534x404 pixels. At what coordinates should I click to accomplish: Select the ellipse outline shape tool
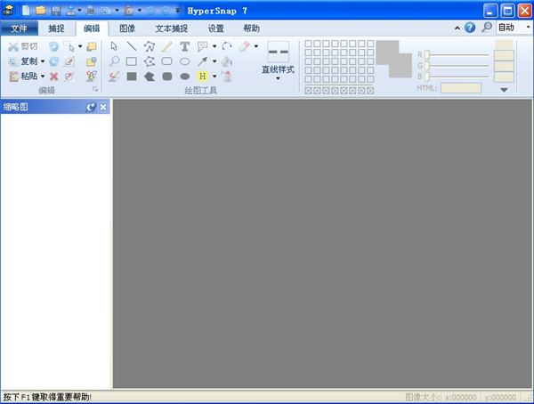pos(185,61)
